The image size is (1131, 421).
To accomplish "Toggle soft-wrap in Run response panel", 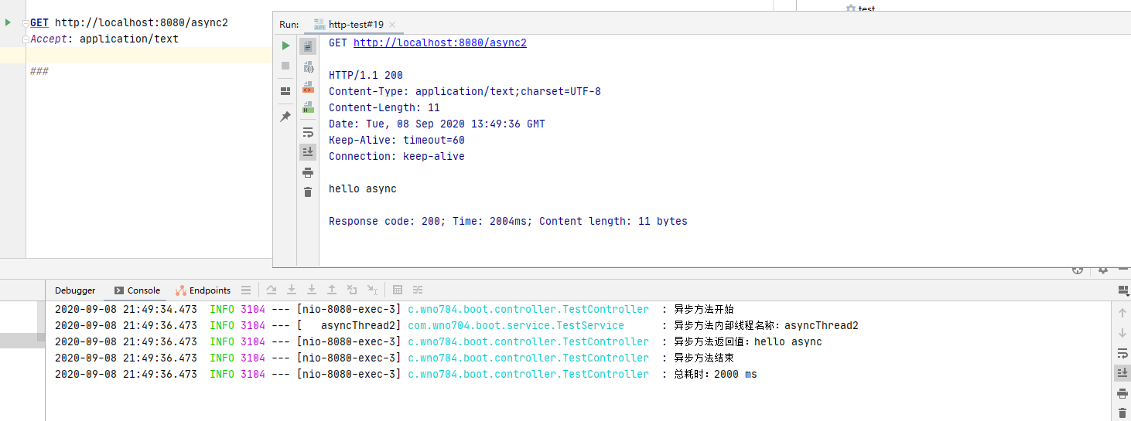I will [x=308, y=132].
